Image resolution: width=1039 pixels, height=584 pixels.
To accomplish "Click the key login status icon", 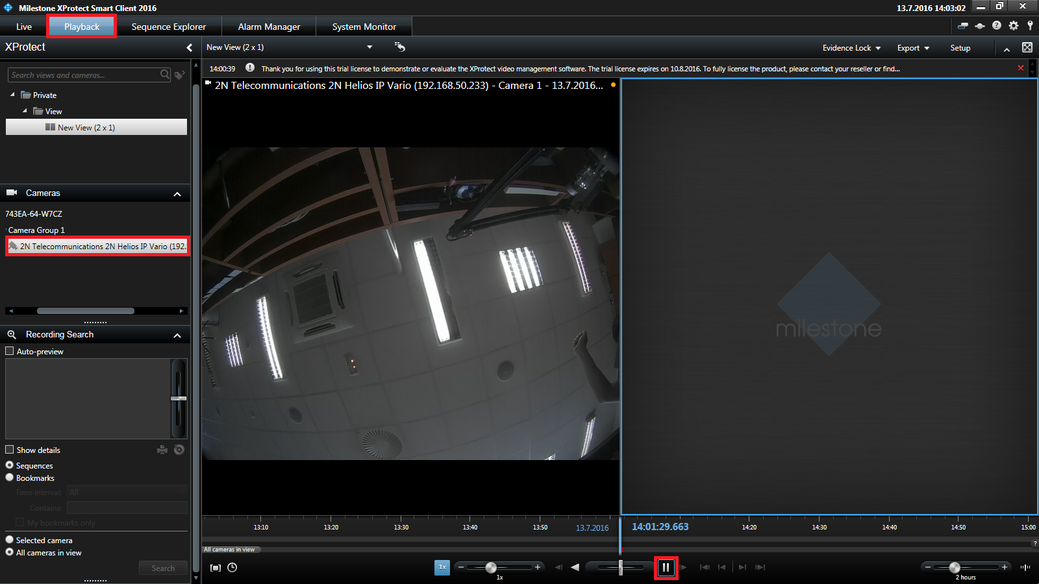I will [x=1030, y=26].
